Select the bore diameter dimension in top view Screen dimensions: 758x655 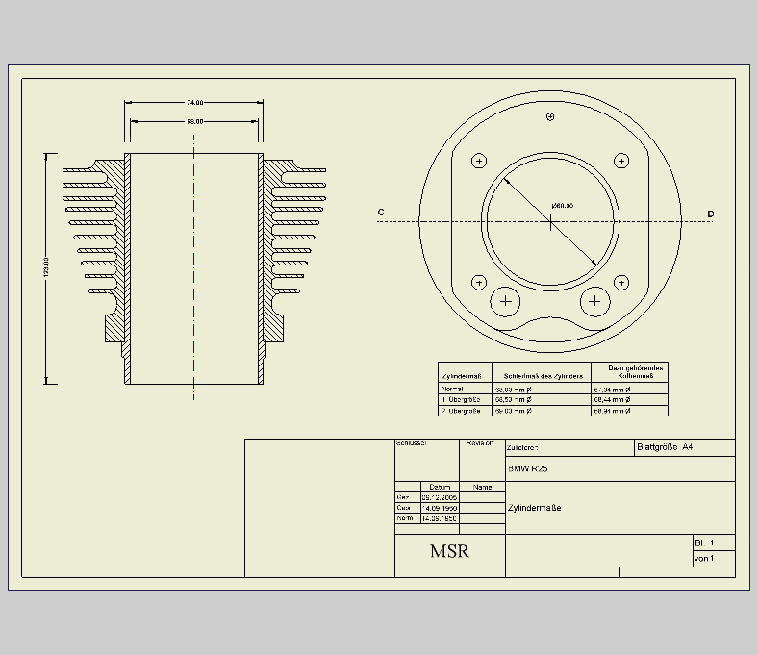[x=562, y=206]
